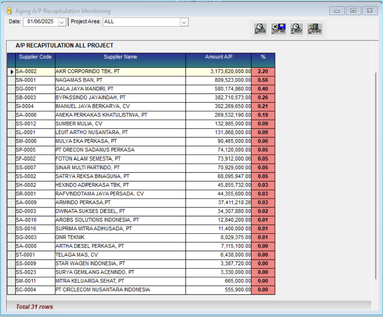Click the A/P RECAPITULATION ALL PROJECT heading
The height and width of the screenshot is (317, 383).
tap(65, 46)
